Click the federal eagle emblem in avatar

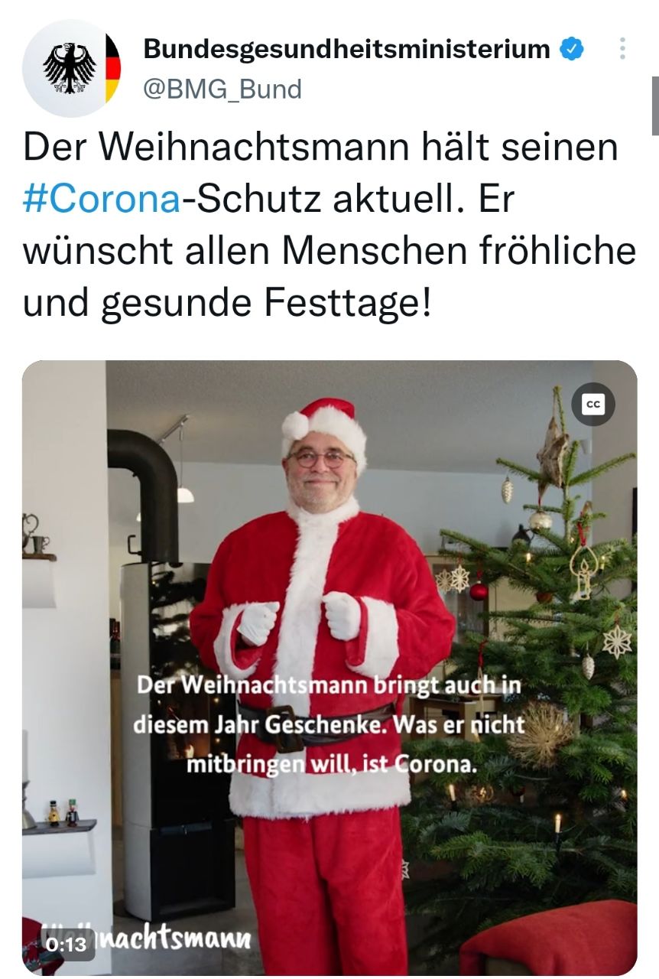coord(70,68)
